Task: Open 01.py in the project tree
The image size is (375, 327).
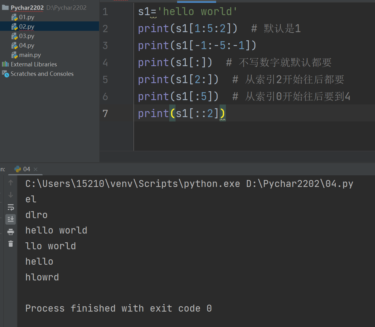Action: point(26,17)
